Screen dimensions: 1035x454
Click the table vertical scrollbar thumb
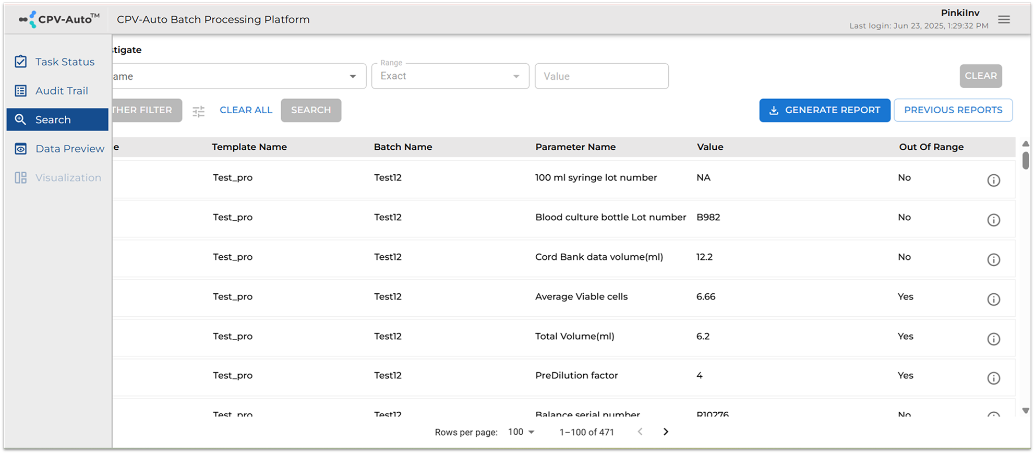pyautogui.click(x=1026, y=160)
